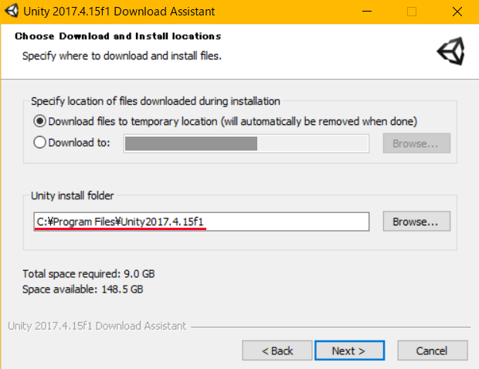The width and height of the screenshot is (479, 369).
Task: Click 'Specify where to download and install files.' text
Action: [122, 56]
